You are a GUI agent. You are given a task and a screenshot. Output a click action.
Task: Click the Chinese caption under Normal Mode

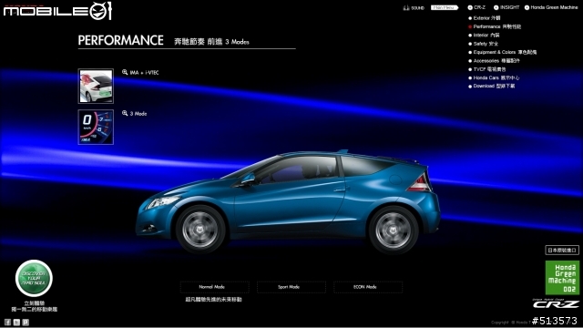(x=213, y=300)
